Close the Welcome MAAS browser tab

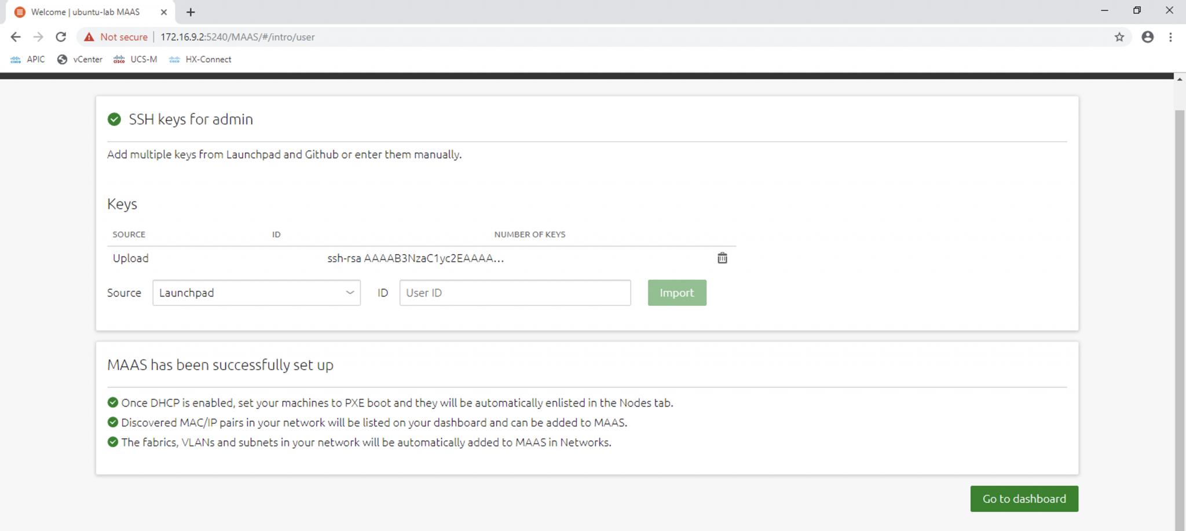[x=164, y=12]
